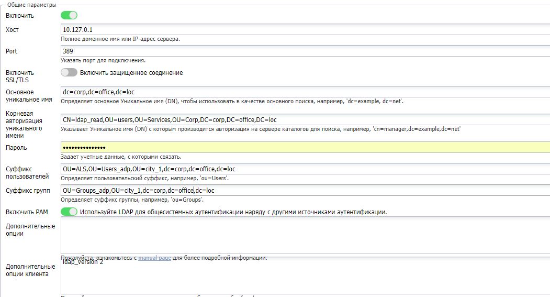Image resolution: width=550 pixels, height=297 pixels.
Task: Enable the SSL/TLS secure connection switch
Action: coord(69,73)
